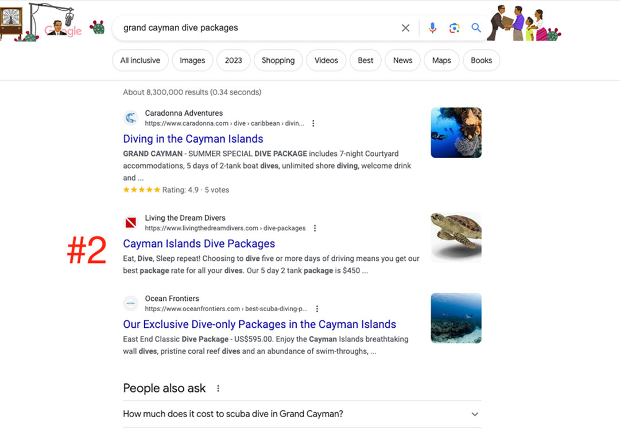Switch to Books results
The height and width of the screenshot is (435, 620).
click(x=481, y=60)
